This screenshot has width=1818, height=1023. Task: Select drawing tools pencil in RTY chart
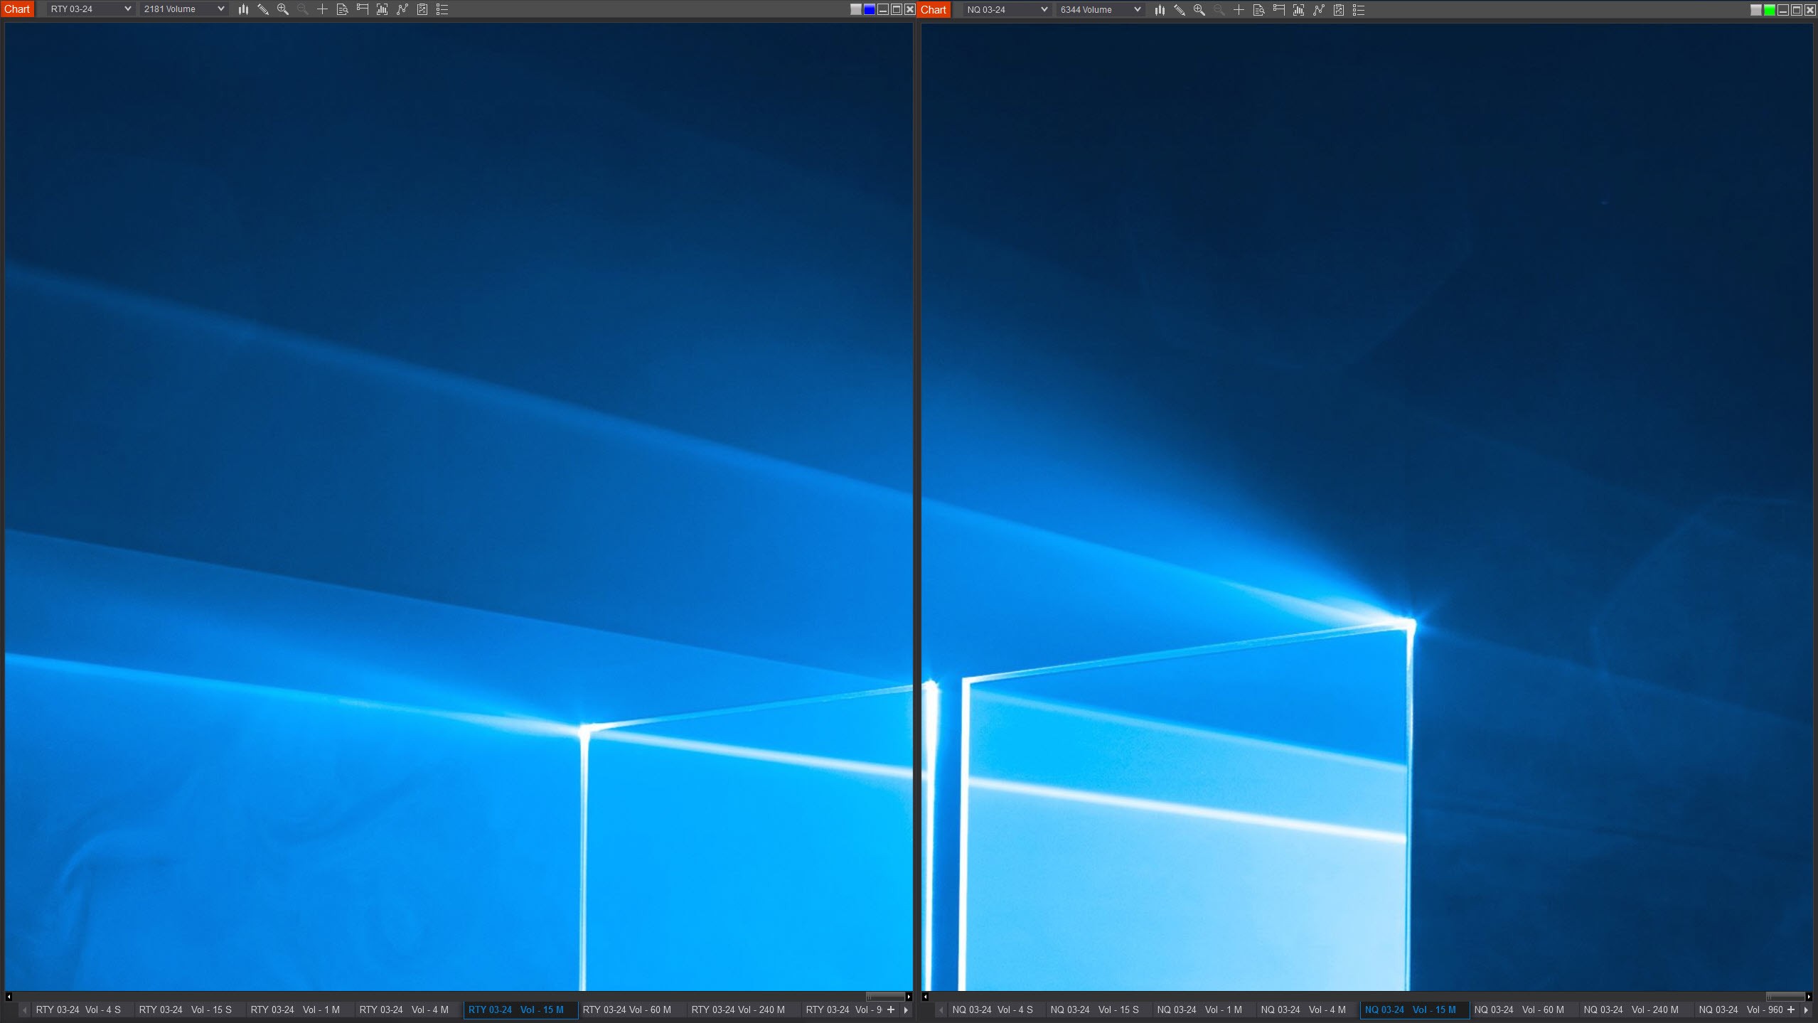262,9
